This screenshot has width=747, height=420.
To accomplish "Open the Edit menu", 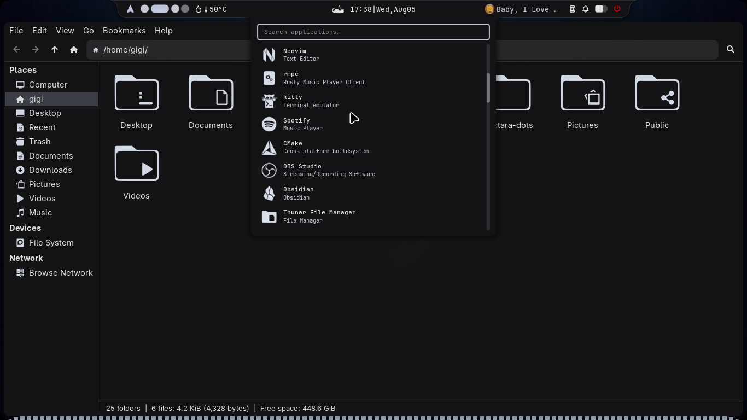I will (39, 31).
